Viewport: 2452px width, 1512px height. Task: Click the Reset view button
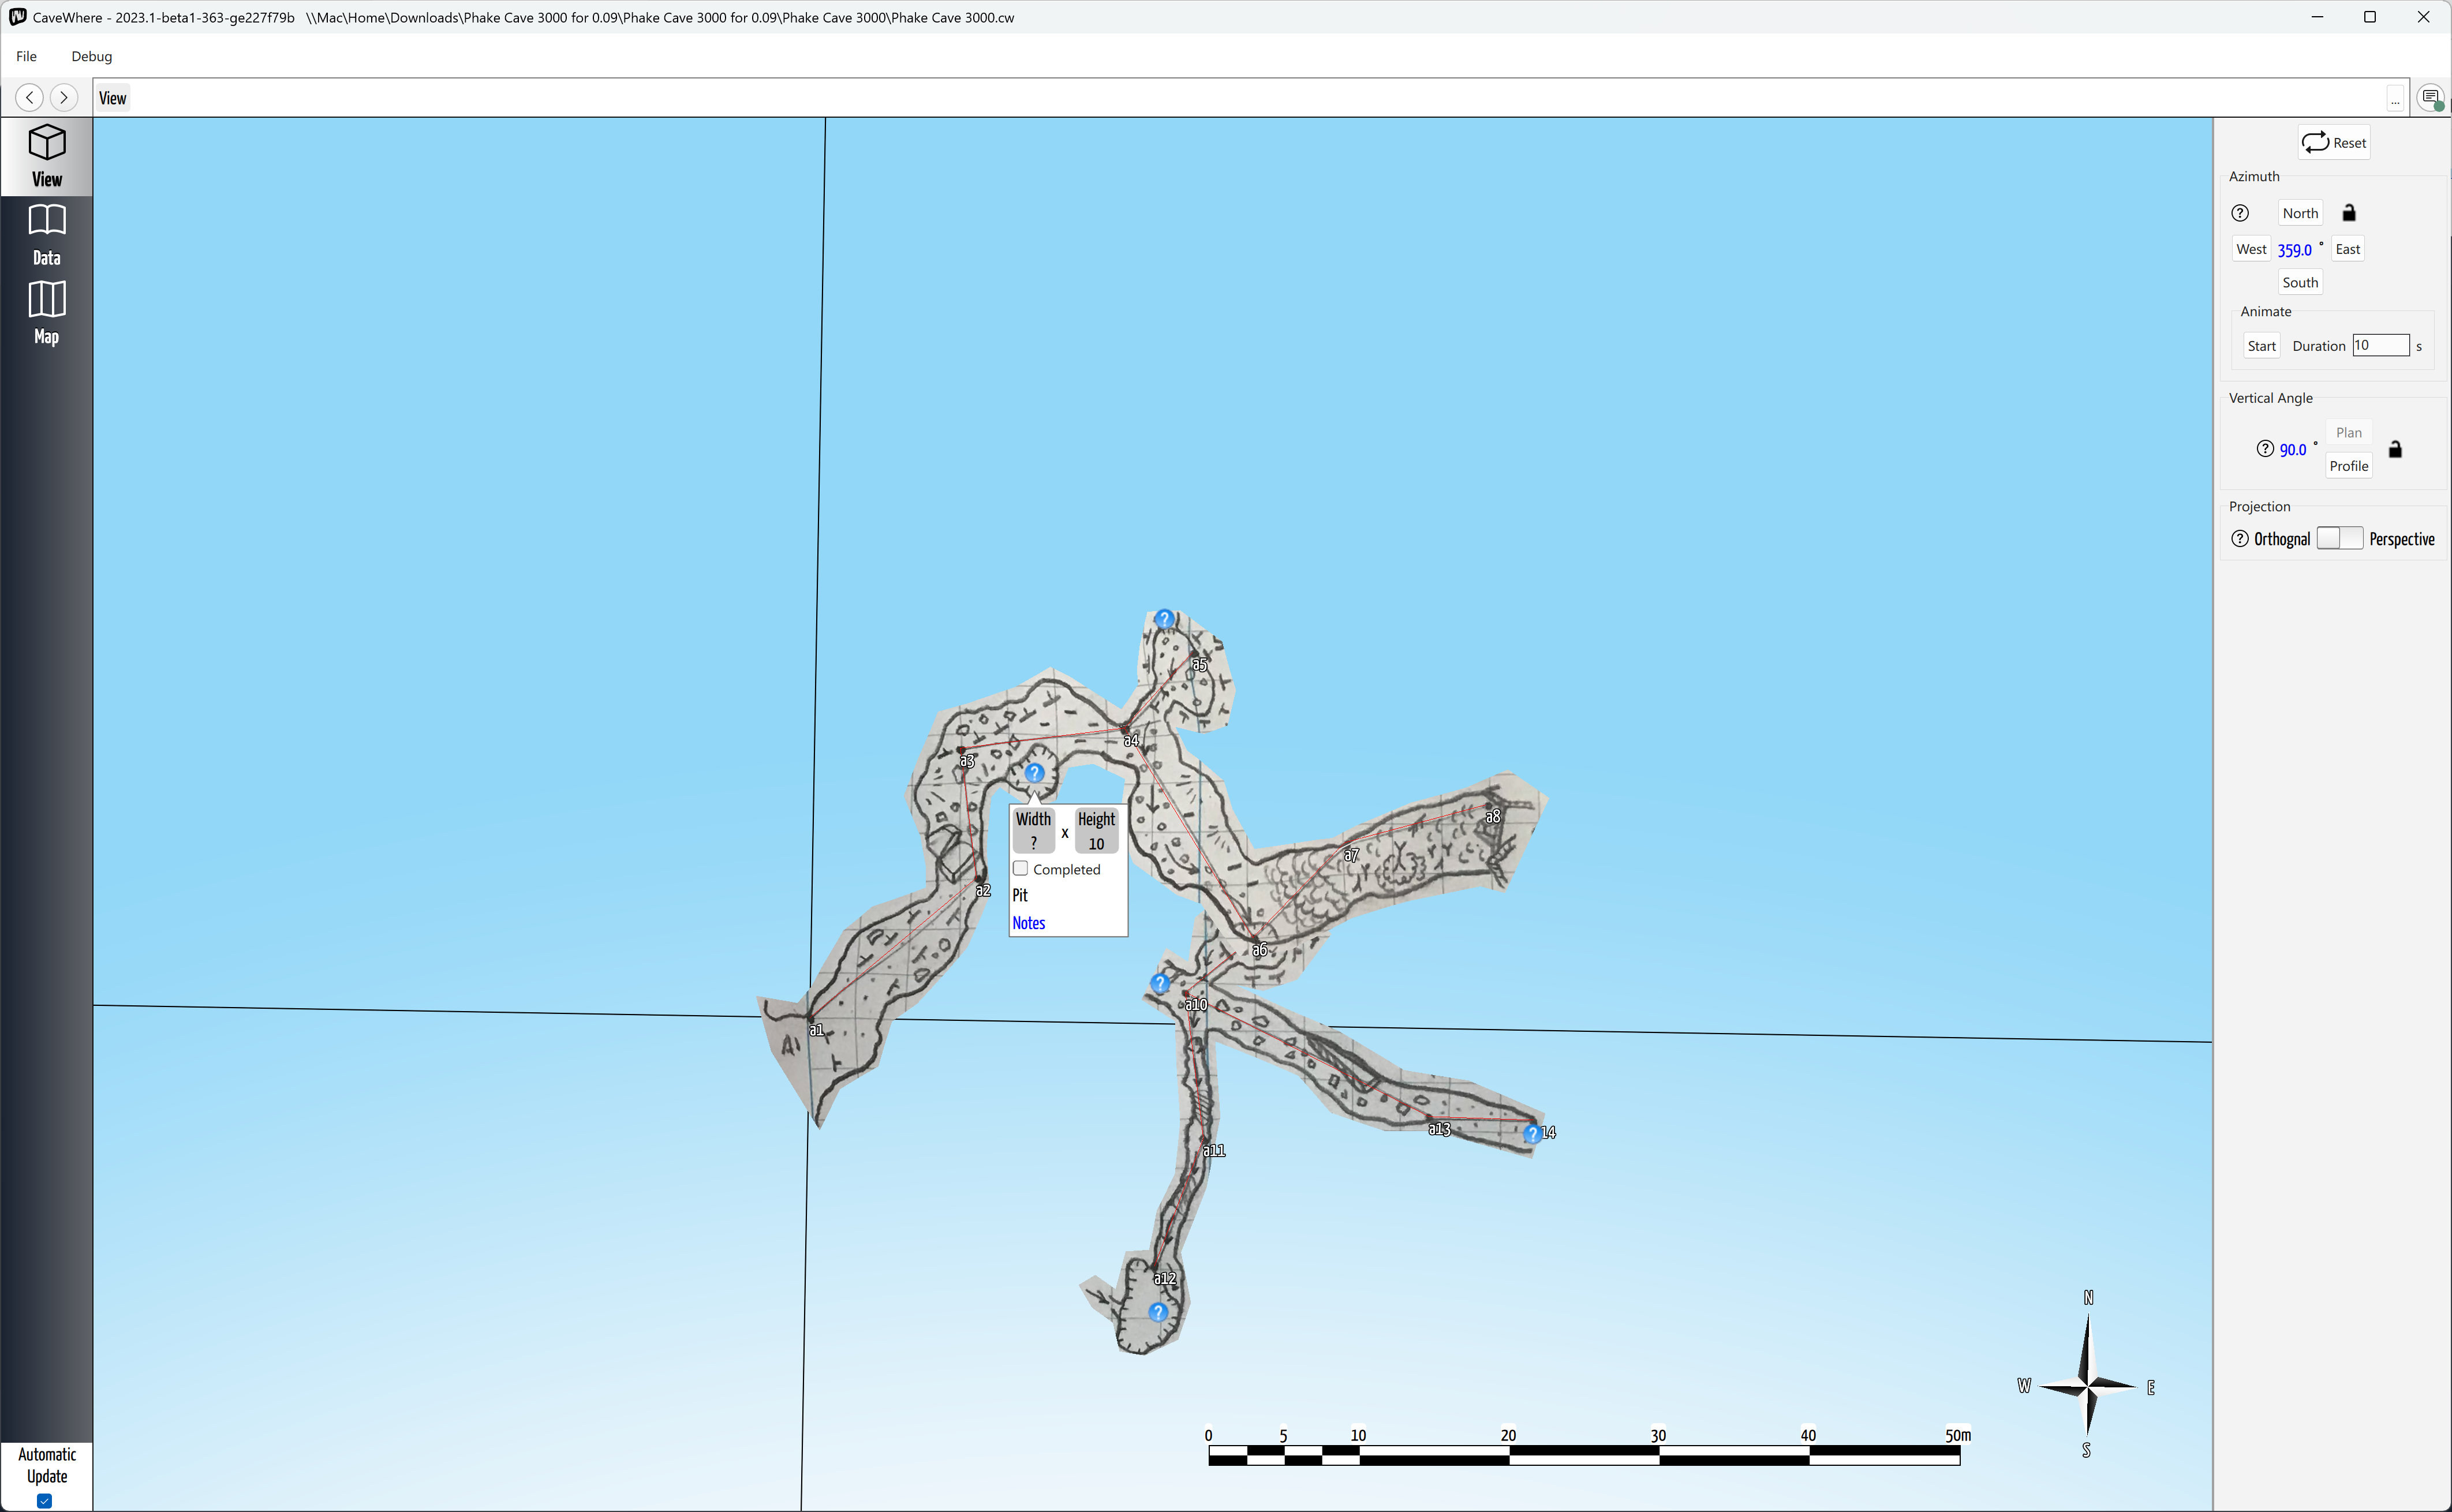tap(2333, 143)
